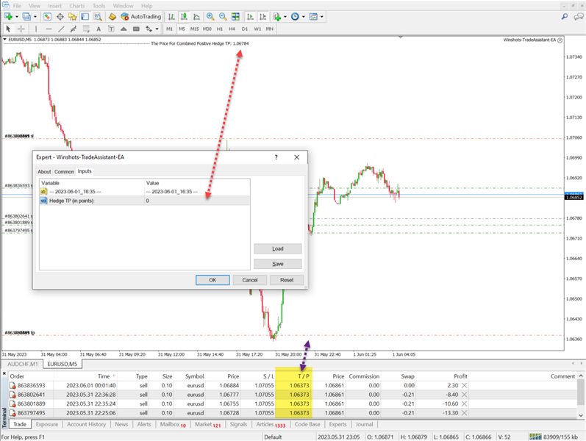Click the Templates icon
The height and width of the screenshot is (441, 586).
click(x=313, y=16)
